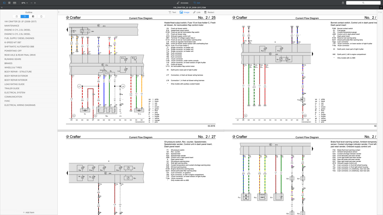Zoom in with the plus button
This screenshot has height=215, width=383.
click(x=35, y=3)
